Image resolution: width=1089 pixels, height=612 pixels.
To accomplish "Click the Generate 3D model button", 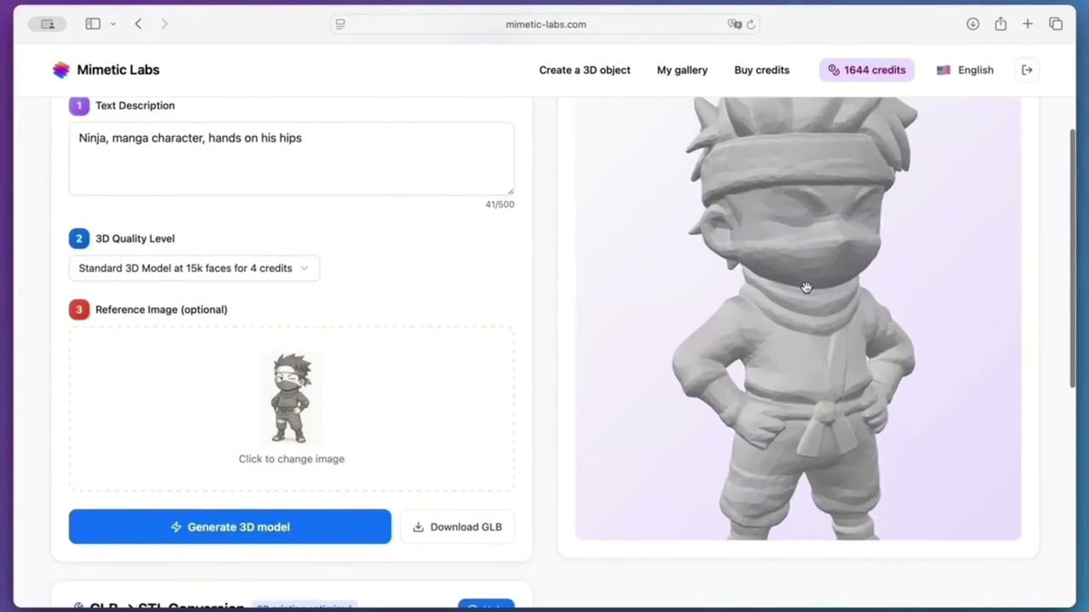I will point(230,527).
